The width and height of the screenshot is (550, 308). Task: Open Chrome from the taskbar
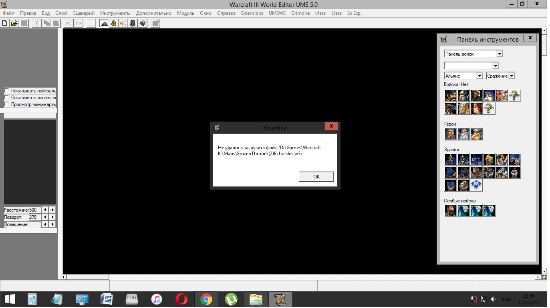point(206,299)
